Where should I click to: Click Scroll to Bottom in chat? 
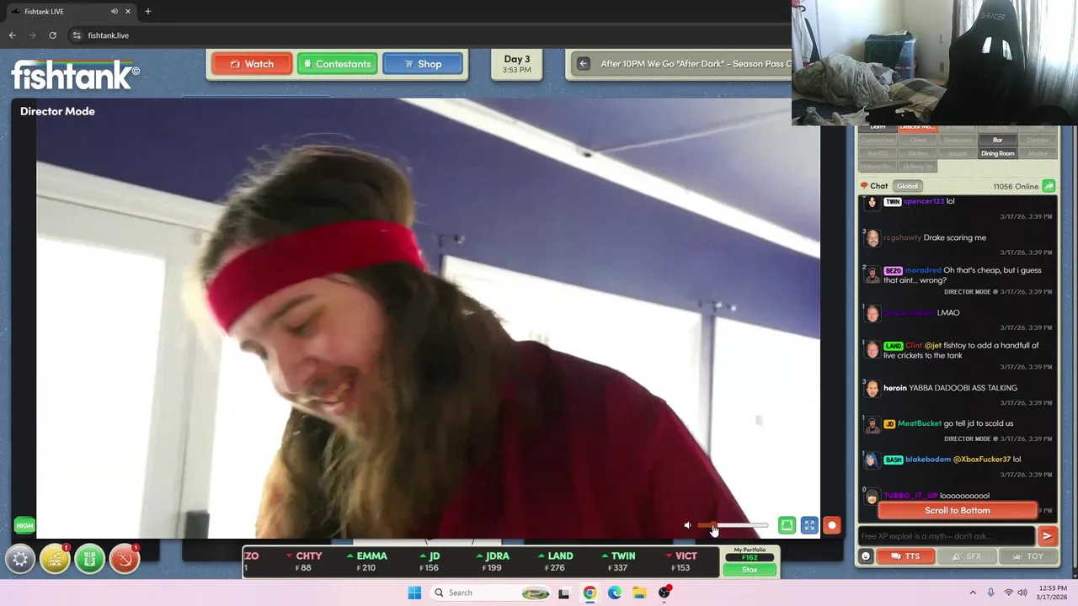[x=958, y=511]
